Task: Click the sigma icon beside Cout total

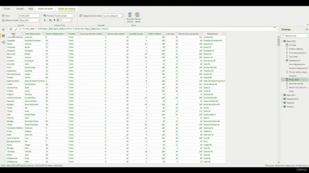Action: click(x=287, y=57)
